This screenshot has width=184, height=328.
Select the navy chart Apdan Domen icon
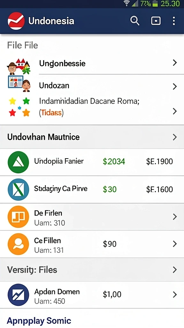18,295
